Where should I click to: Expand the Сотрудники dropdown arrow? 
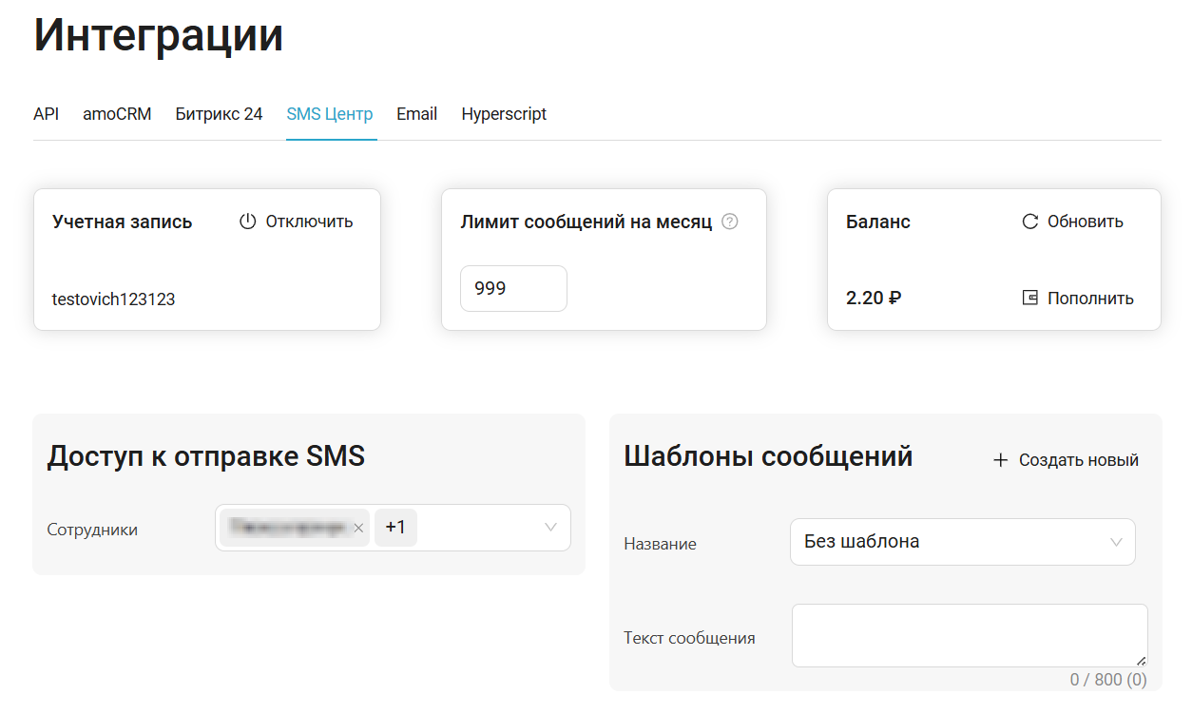pyautogui.click(x=550, y=528)
